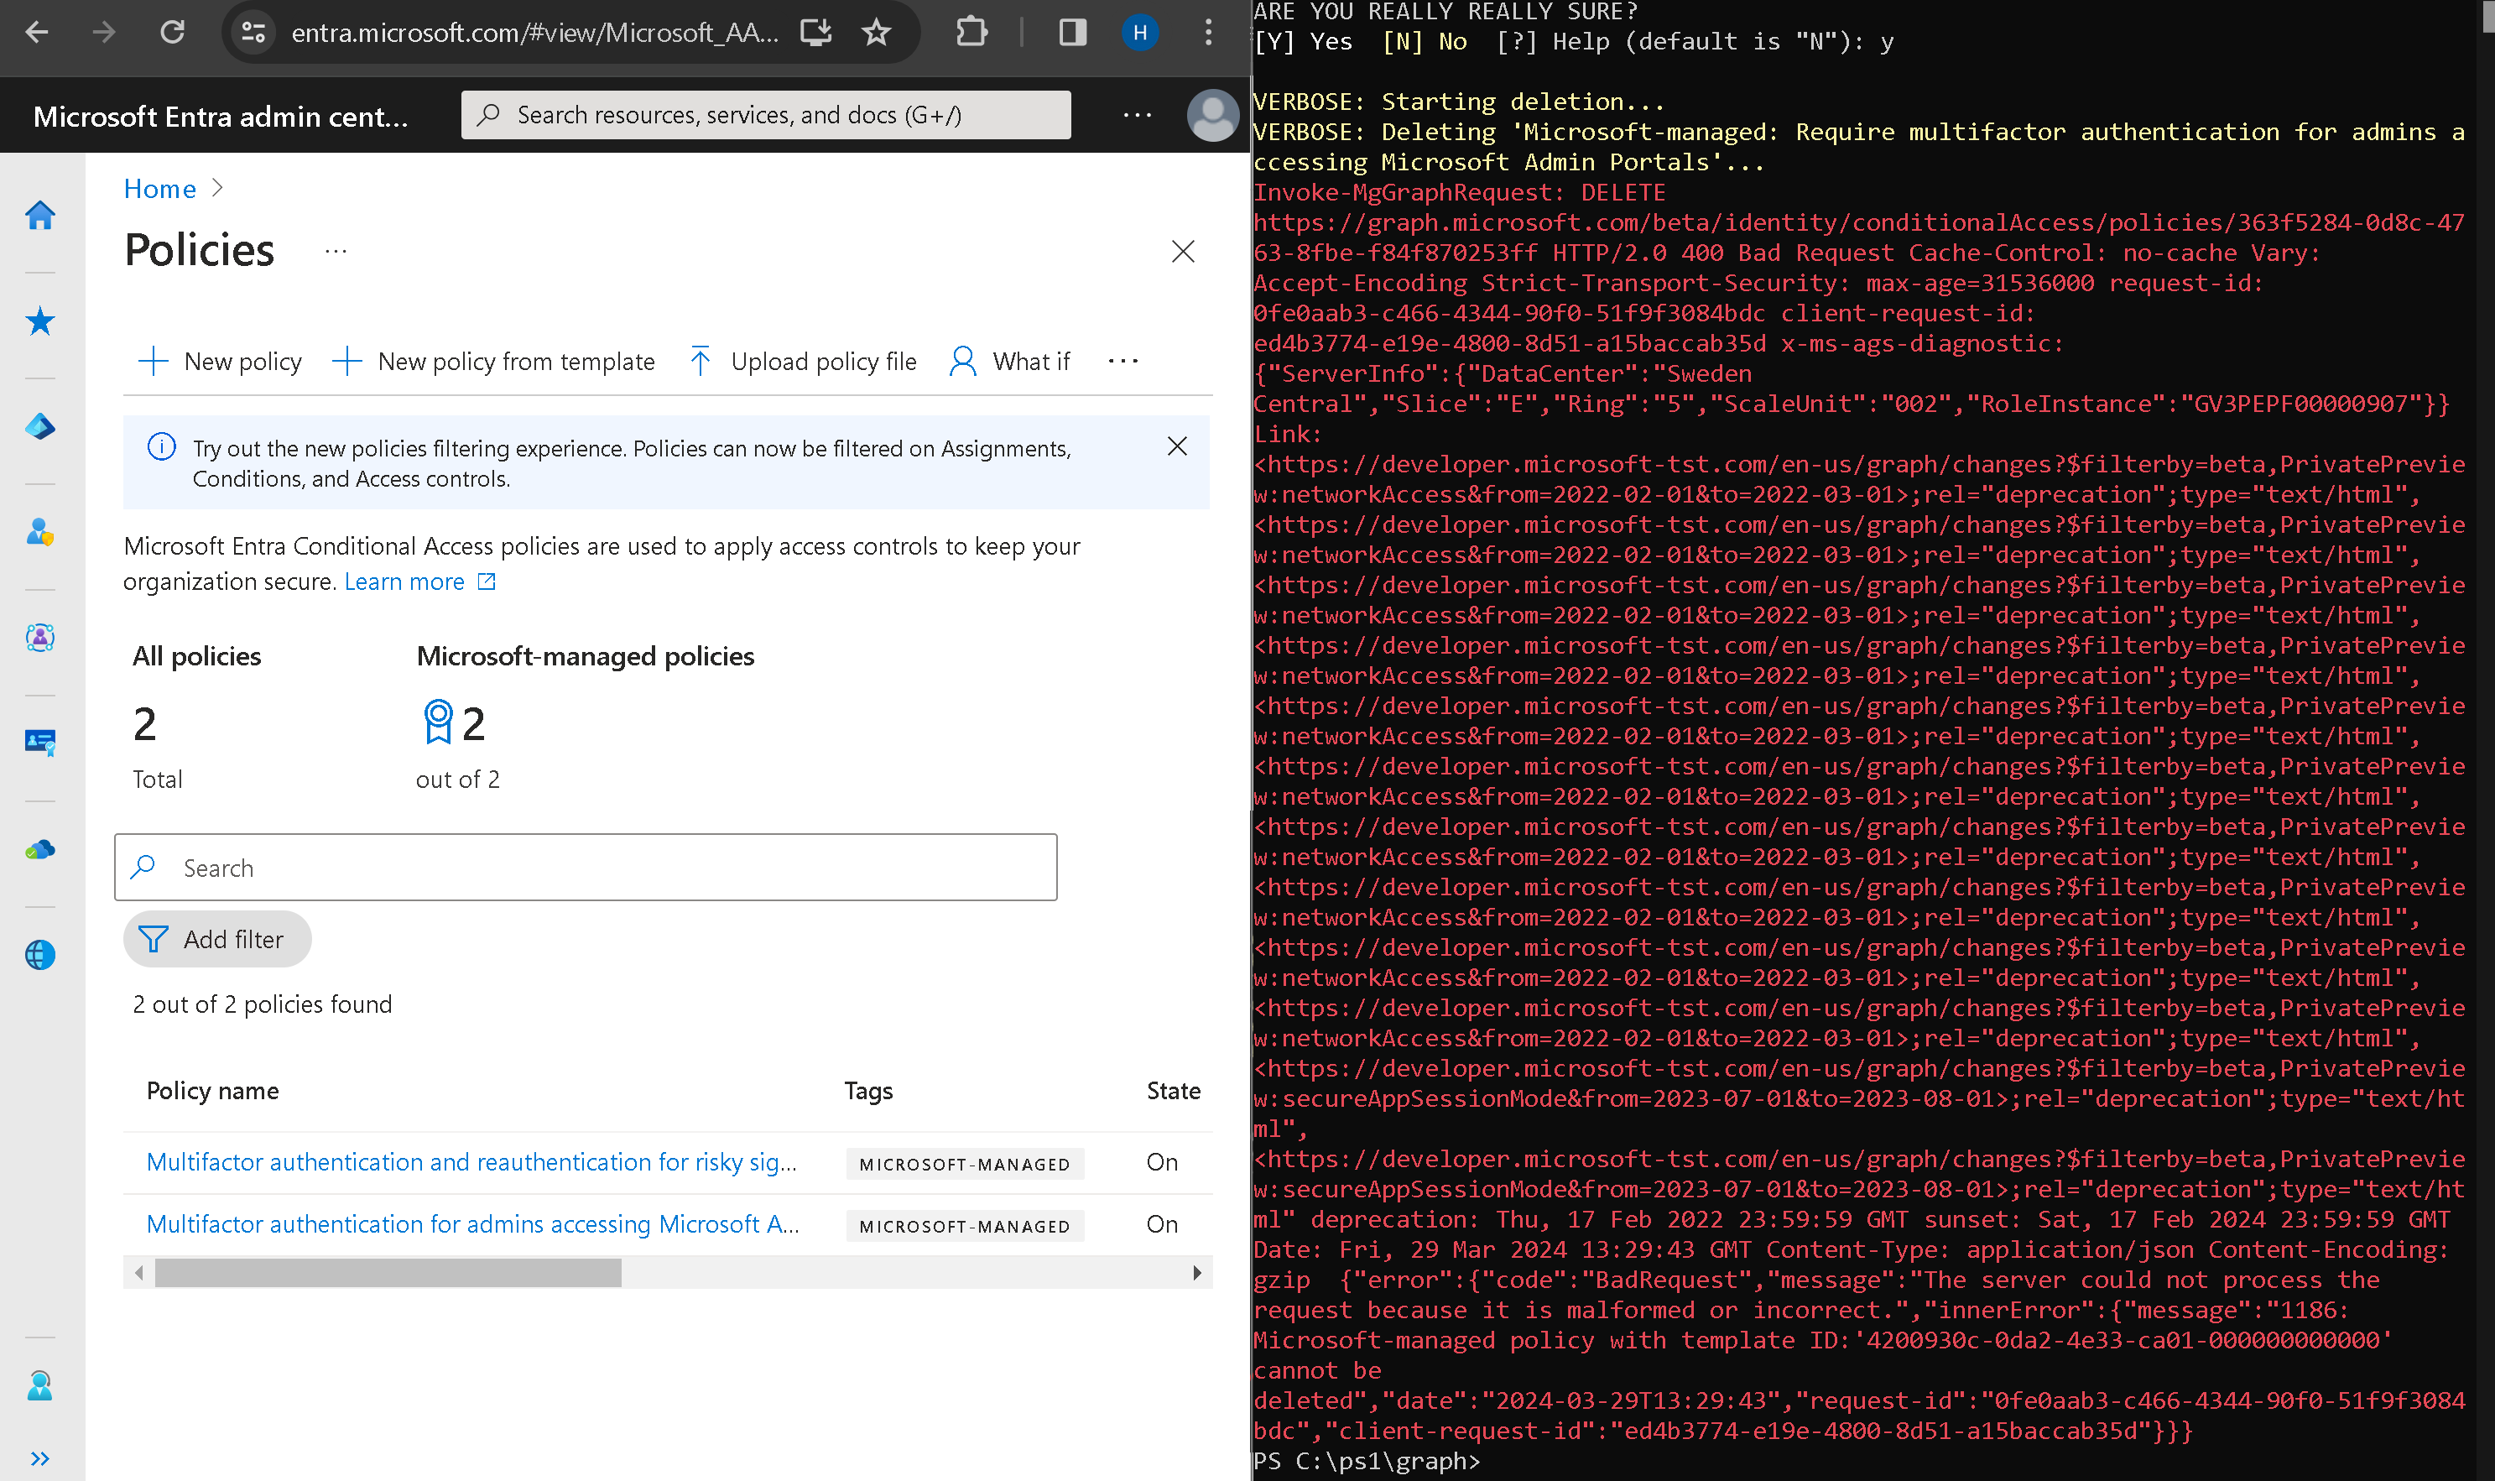
Task: Open the Learn more link
Action: tap(405, 581)
